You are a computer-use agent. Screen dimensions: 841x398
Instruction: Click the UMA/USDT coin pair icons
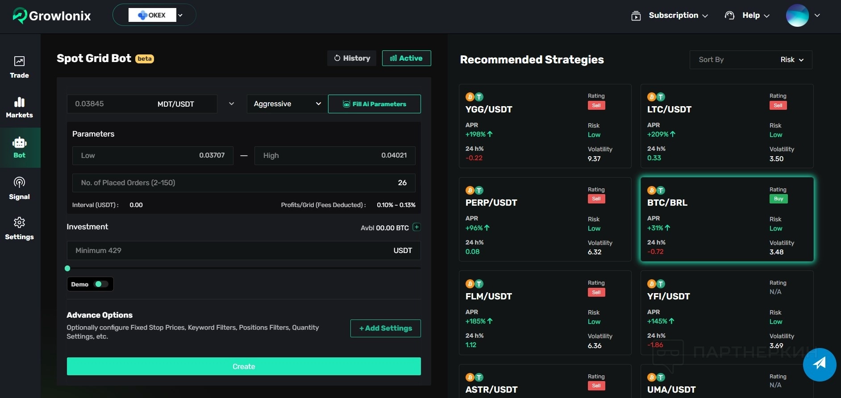click(x=656, y=377)
